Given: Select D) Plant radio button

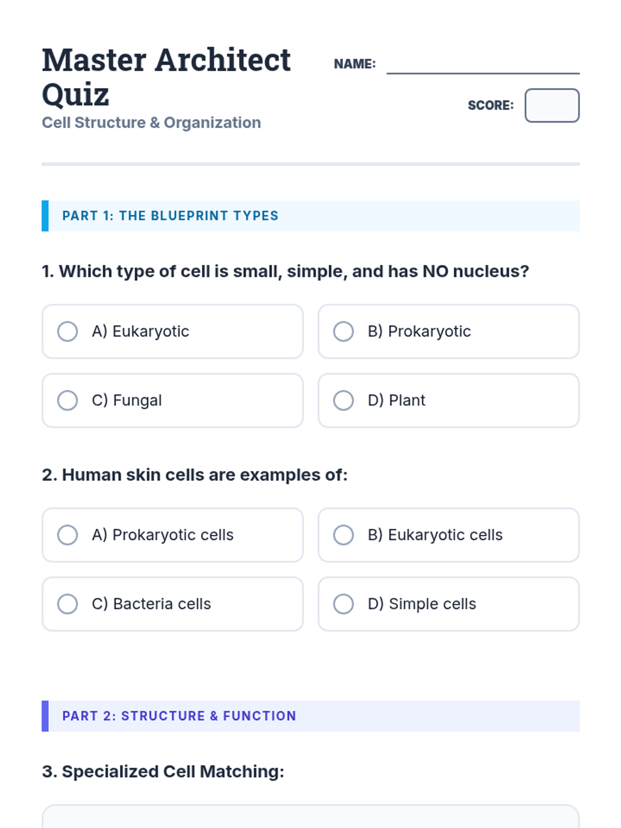Looking at the screenshot, I should 344,400.
